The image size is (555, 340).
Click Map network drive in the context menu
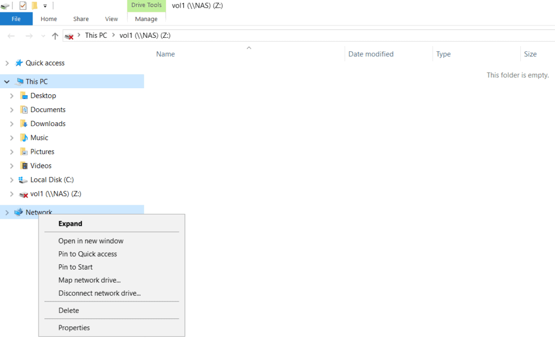[x=89, y=280]
